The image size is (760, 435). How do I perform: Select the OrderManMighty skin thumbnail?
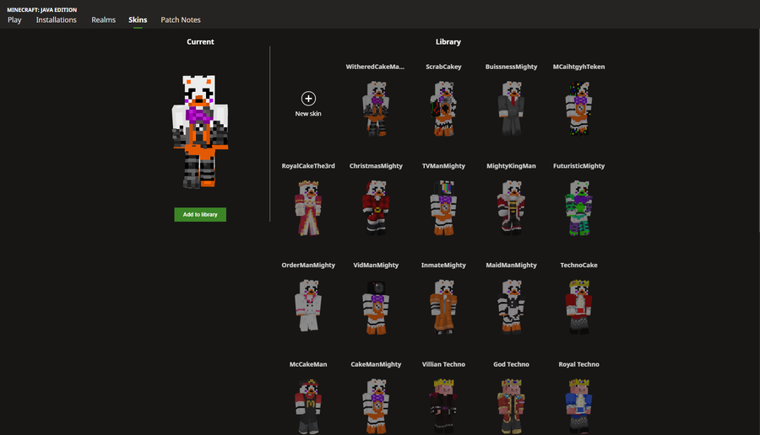click(308, 306)
